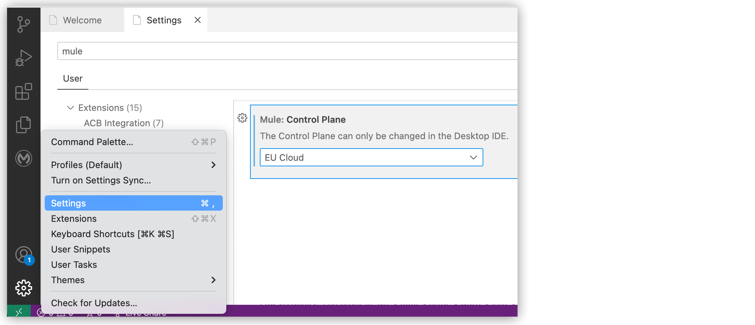This screenshot has height=325, width=755.
Task: Open Keyboard Shortcuts from menu
Action: point(113,234)
